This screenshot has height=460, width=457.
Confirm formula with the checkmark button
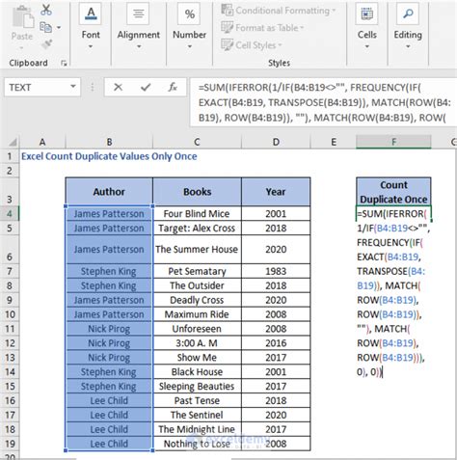pos(146,87)
